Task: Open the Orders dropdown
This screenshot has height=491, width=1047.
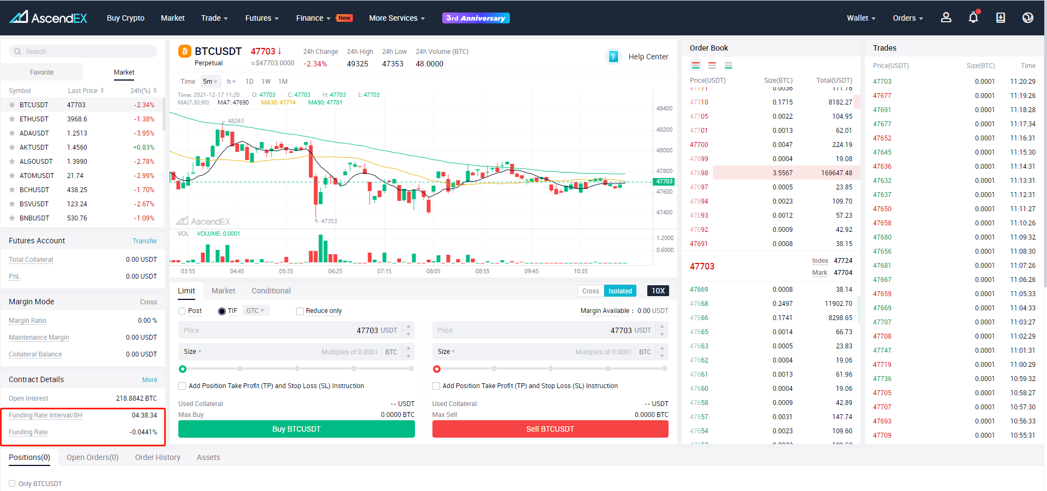Action: [908, 18]
